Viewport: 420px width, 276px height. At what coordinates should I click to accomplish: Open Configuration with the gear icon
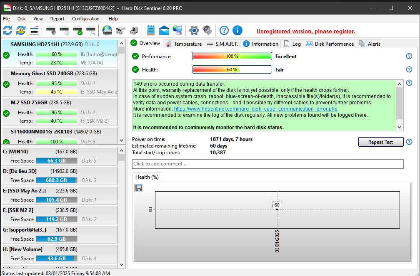(193, 30)
